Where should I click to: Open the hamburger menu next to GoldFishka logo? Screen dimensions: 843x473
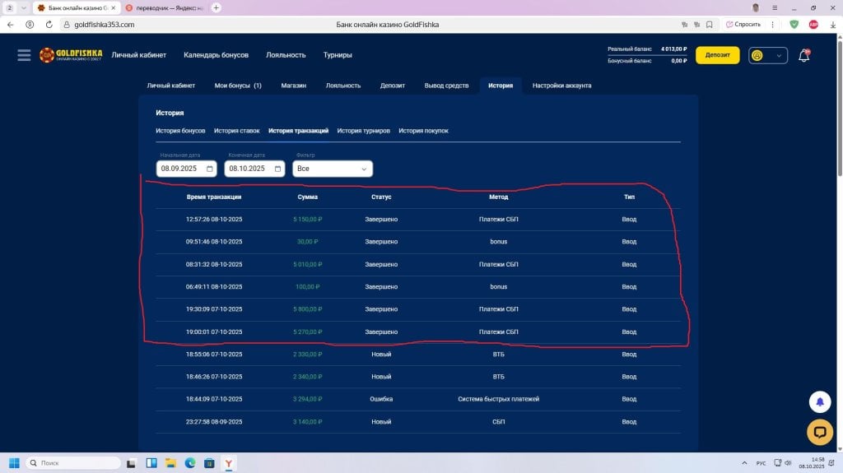click(x=24, y=55)
